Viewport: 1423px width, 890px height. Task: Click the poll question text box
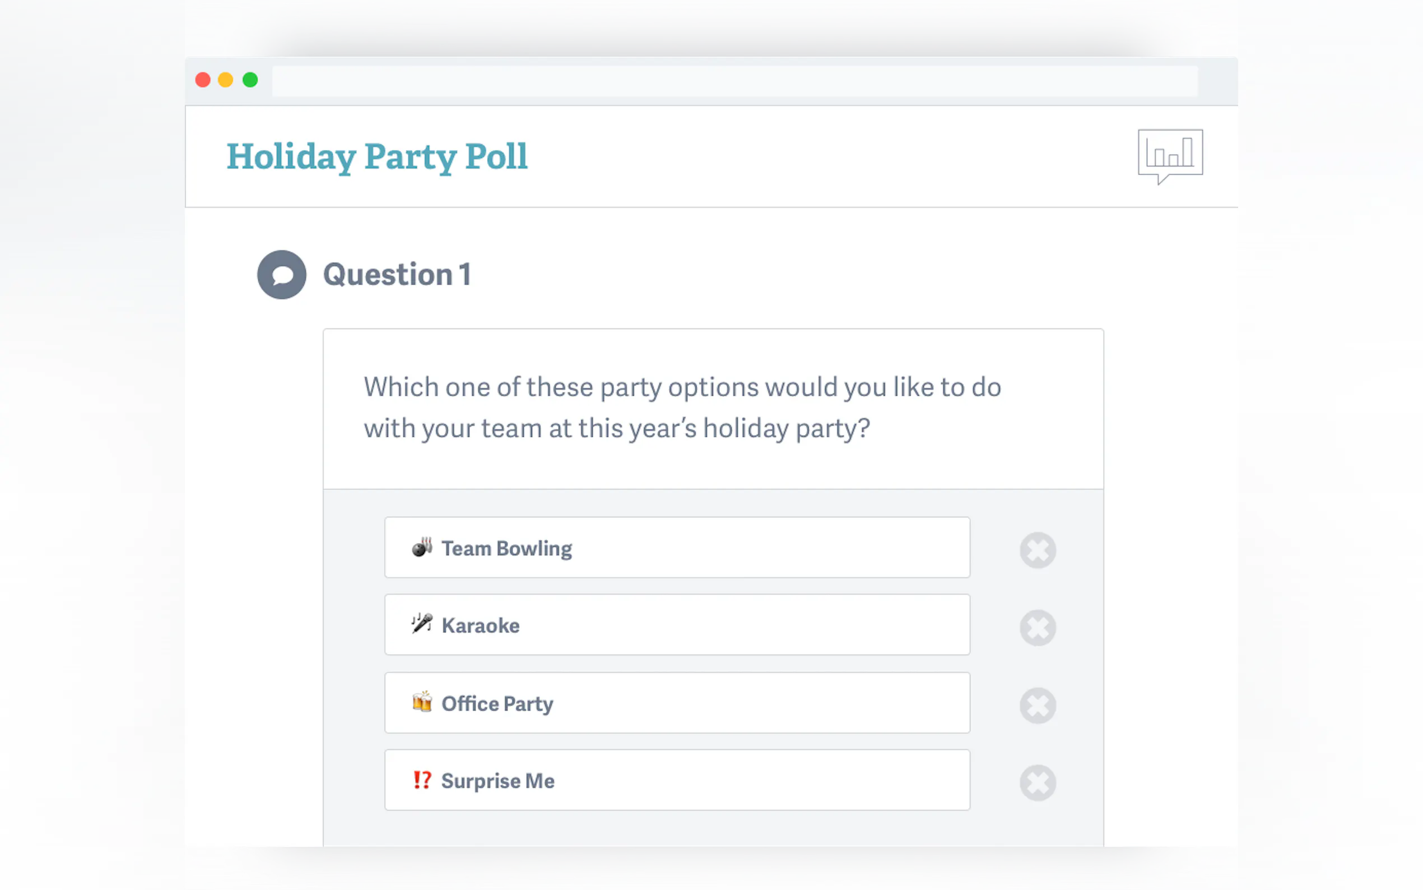pos(682,408)
